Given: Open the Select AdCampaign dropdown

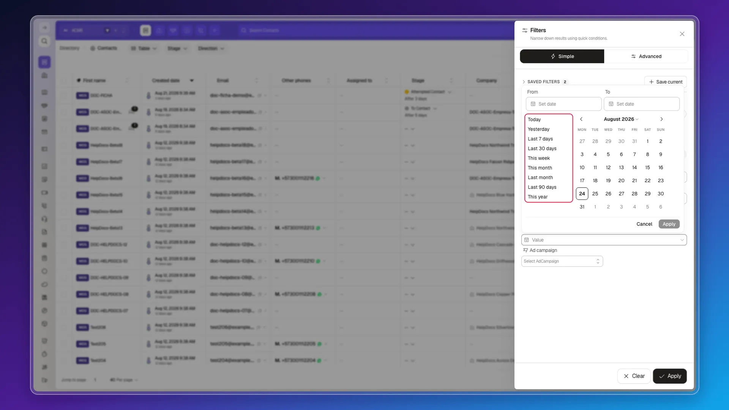Looking at the screenshot, I should coord(562,261).
